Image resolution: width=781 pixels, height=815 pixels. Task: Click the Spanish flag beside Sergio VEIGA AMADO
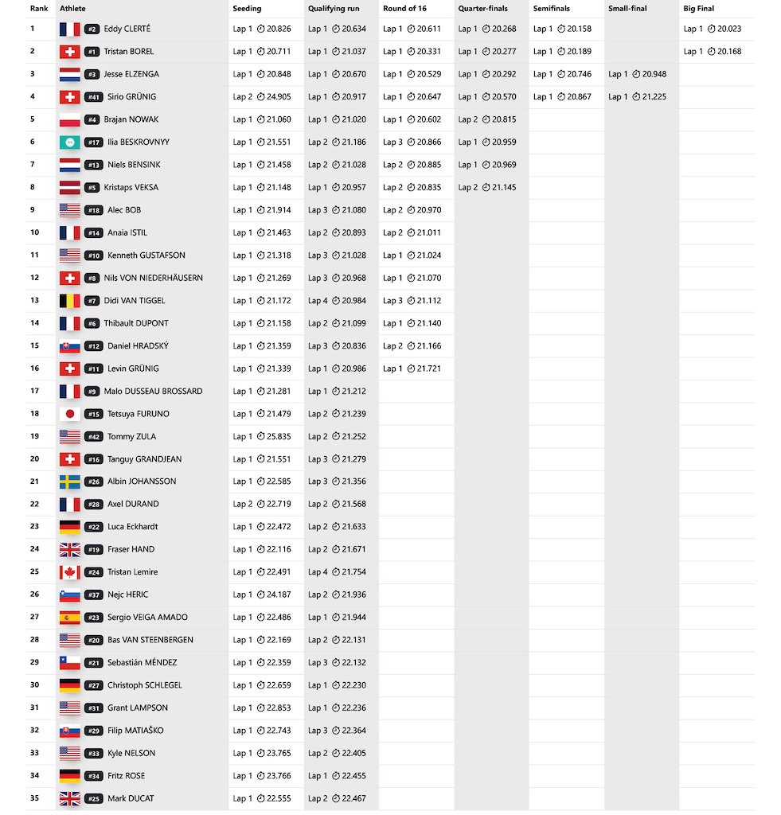pyautogui.click(x=70, y=618)
